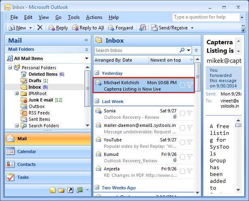Click the Send/Receive toolbar button
249x201 pixels.
[x=169, y=28]
